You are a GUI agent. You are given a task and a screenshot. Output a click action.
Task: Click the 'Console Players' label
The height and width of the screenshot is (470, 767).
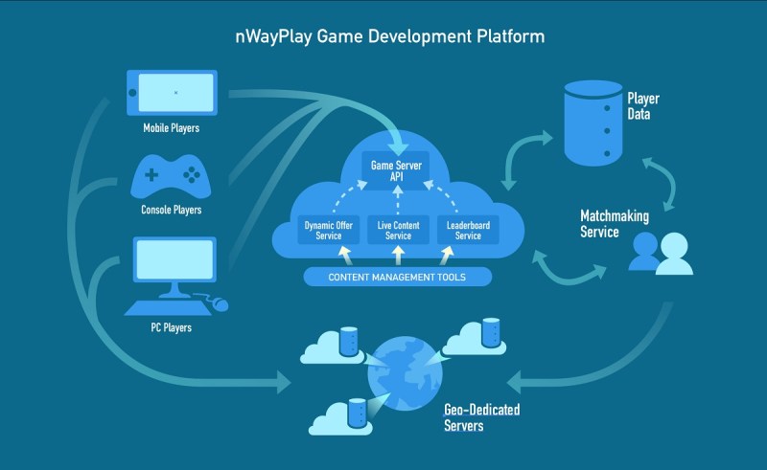172,210
